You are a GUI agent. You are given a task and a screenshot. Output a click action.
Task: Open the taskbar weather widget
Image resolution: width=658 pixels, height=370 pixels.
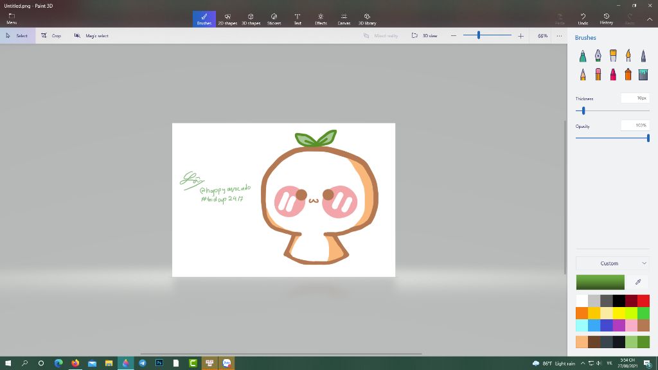(x=554, y=364)
